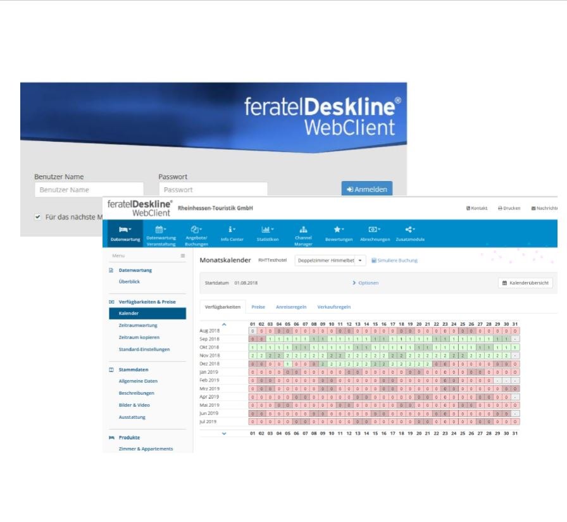Open the Doppelzimmer Himmelbett room dropdown
567x522 pixels.
330,260
